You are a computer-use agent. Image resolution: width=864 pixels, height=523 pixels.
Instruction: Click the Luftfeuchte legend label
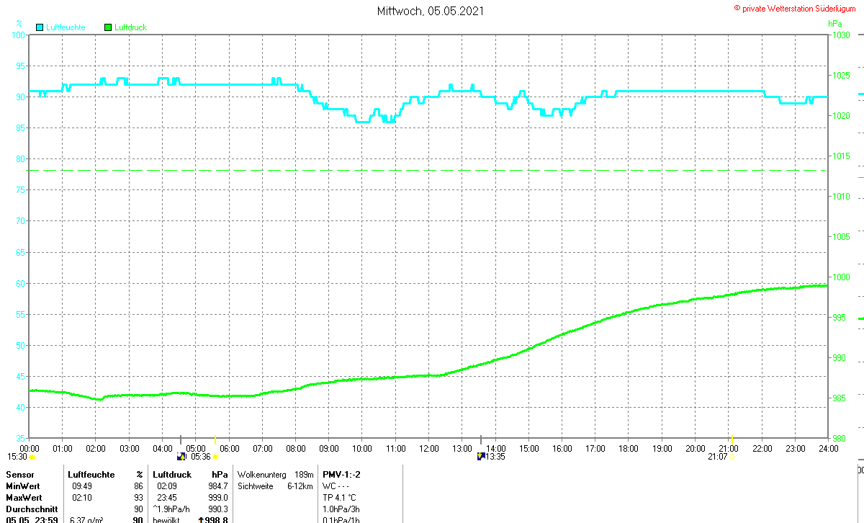point(66,27)
